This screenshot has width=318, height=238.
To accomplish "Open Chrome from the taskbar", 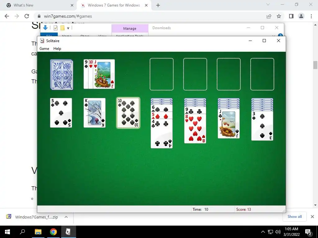I will coord(53,232).
